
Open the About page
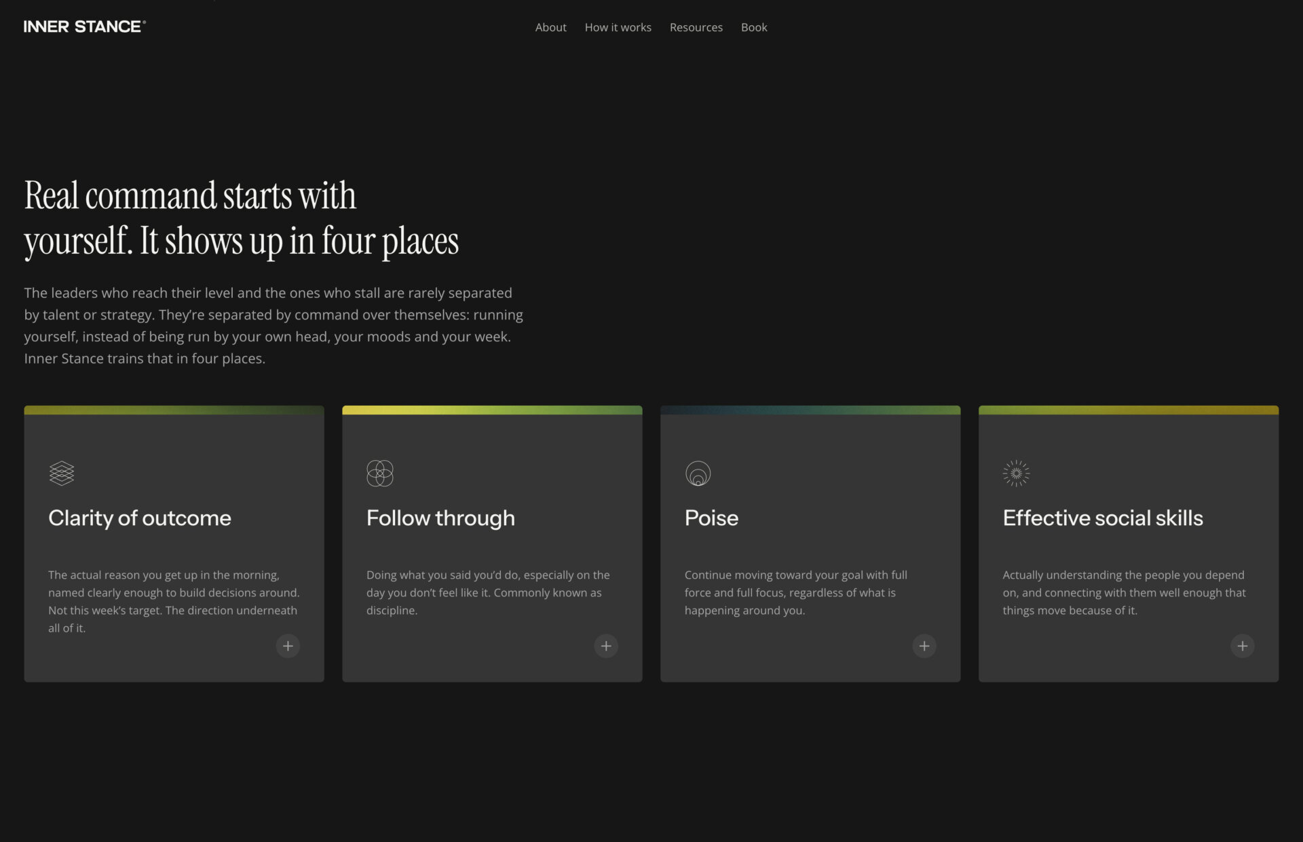pos(550,27)
